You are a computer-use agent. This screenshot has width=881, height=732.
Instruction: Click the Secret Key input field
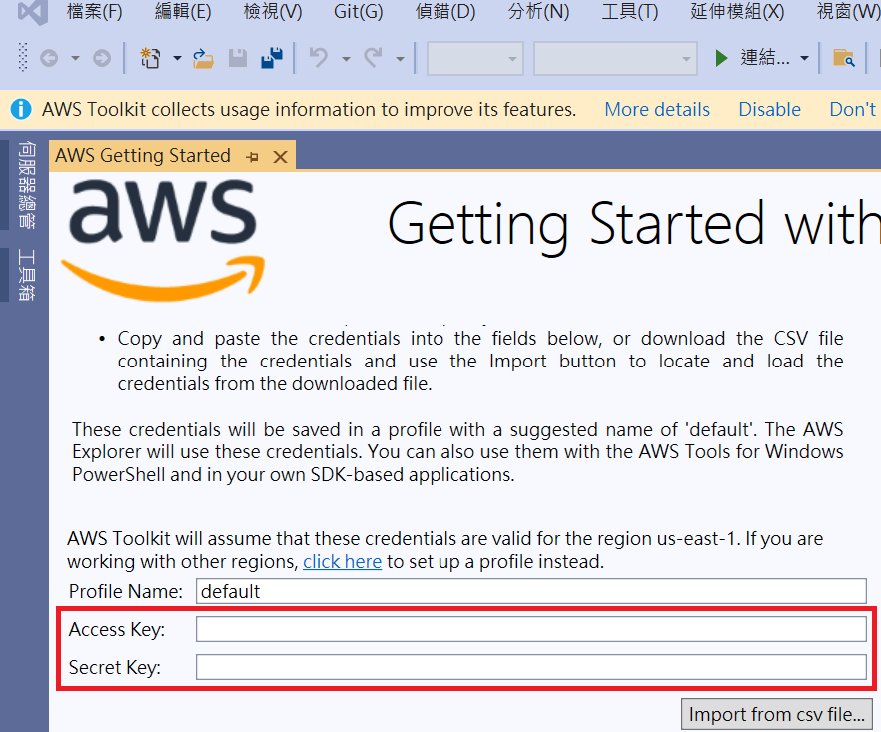(x=530, y=667)
